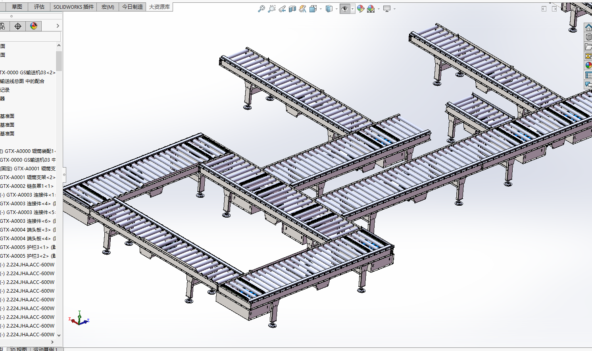This screenshot has height=351, width=592.
Task: Open Design Library icon in task pane
Action: click(588, 37)
